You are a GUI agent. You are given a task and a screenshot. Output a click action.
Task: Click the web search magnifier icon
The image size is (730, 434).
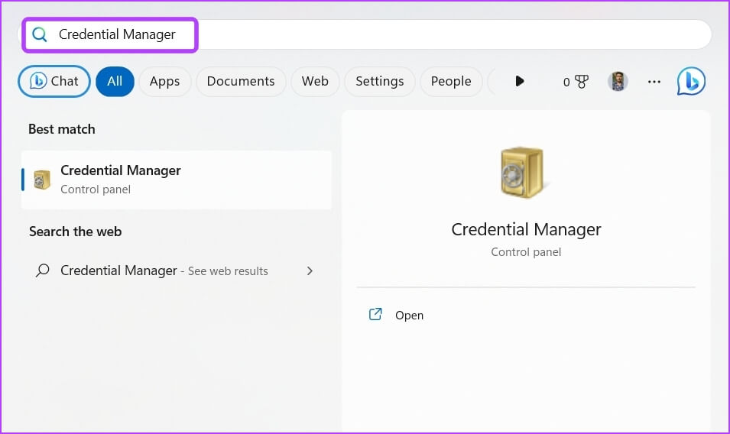pyautogui.click(x=42, y=270)
